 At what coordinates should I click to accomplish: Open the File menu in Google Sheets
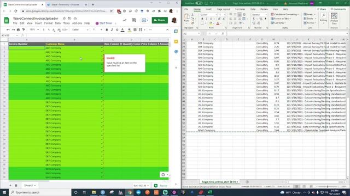15,23
